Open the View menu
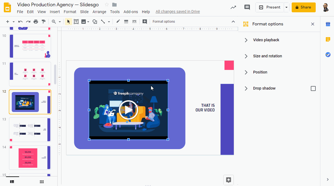The width and height of the screenshot is (334, 186). click(x=42, y=12)
